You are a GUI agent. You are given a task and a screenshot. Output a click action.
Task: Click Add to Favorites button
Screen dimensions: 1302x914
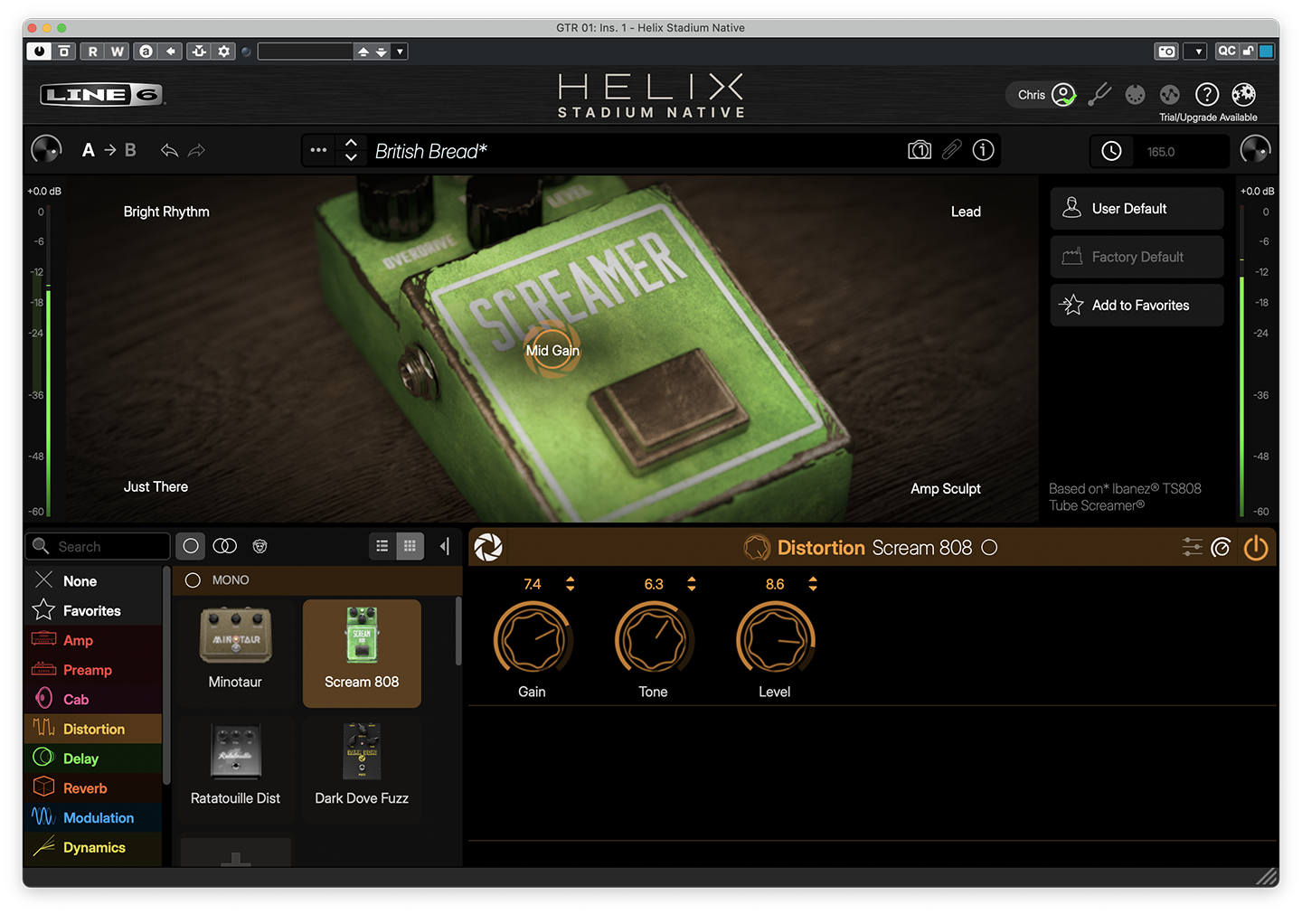pos(1137,306)
